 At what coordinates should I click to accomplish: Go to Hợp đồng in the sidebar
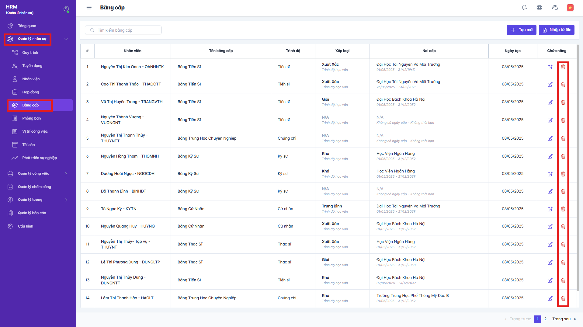[30, 92]
